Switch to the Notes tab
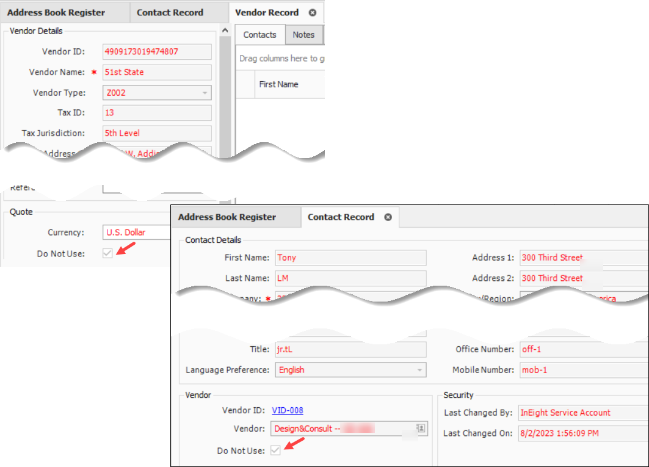The image size is (649, 467). tap(303, 35)
